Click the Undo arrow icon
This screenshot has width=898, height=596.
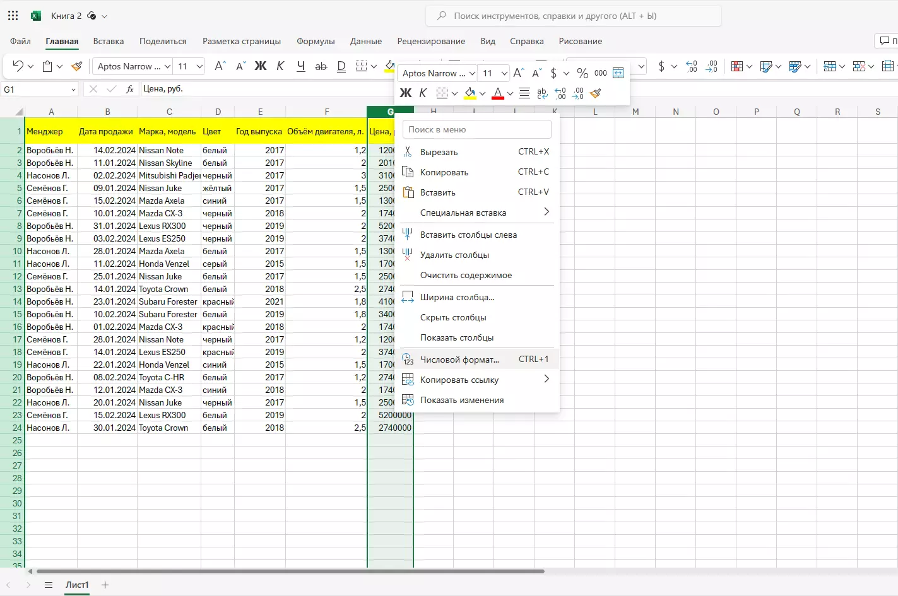[18, 66]
